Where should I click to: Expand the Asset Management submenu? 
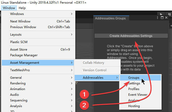click(x=38, y=63)
